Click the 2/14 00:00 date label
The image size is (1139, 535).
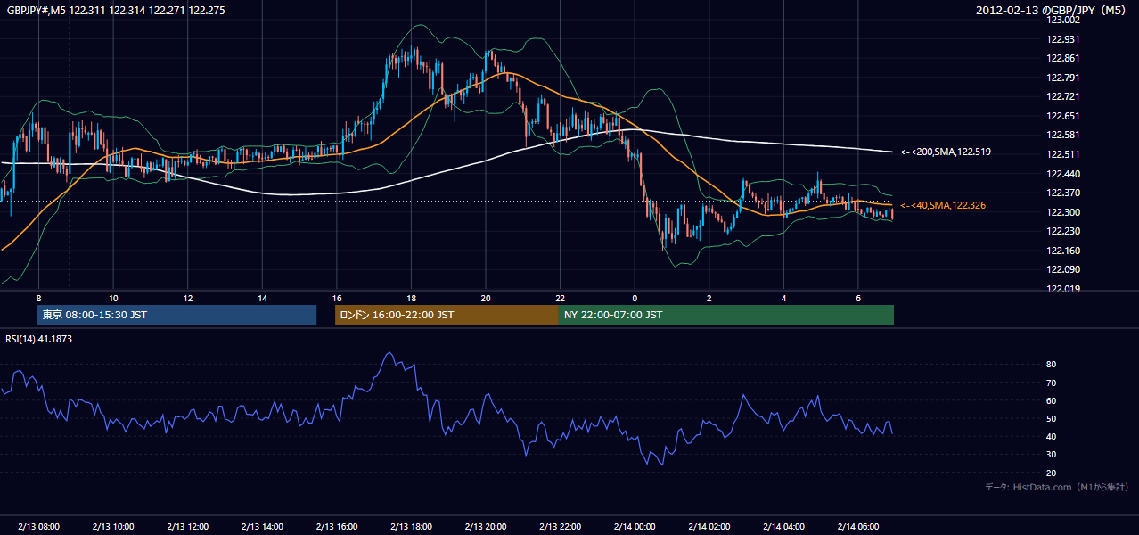pos(635,526)
